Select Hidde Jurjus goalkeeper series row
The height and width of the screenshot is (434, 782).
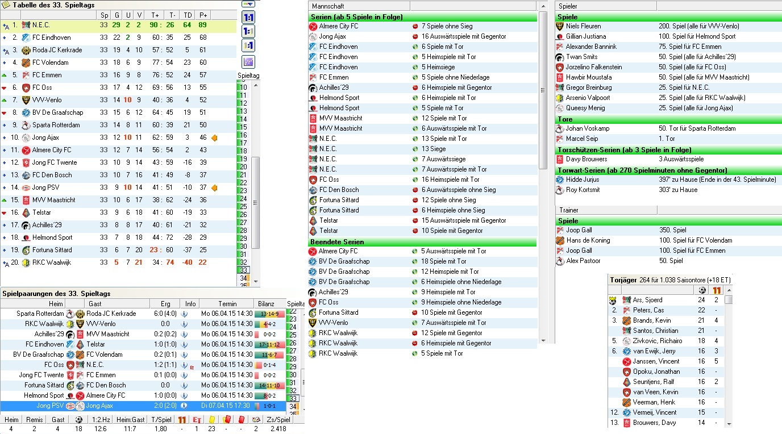pyautogui.click(x=668, y=180)
